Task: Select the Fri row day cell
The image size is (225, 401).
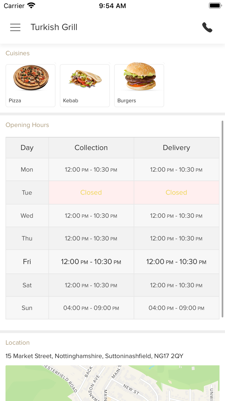Action: pos(27,262)
